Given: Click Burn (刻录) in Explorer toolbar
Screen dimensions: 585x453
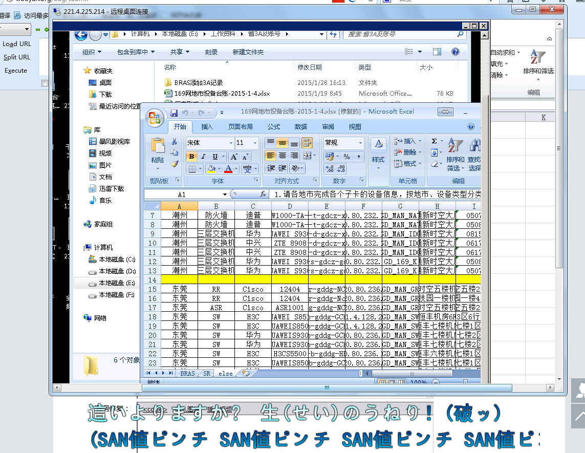Looking at the screenshot, I should tap(211, 52).
